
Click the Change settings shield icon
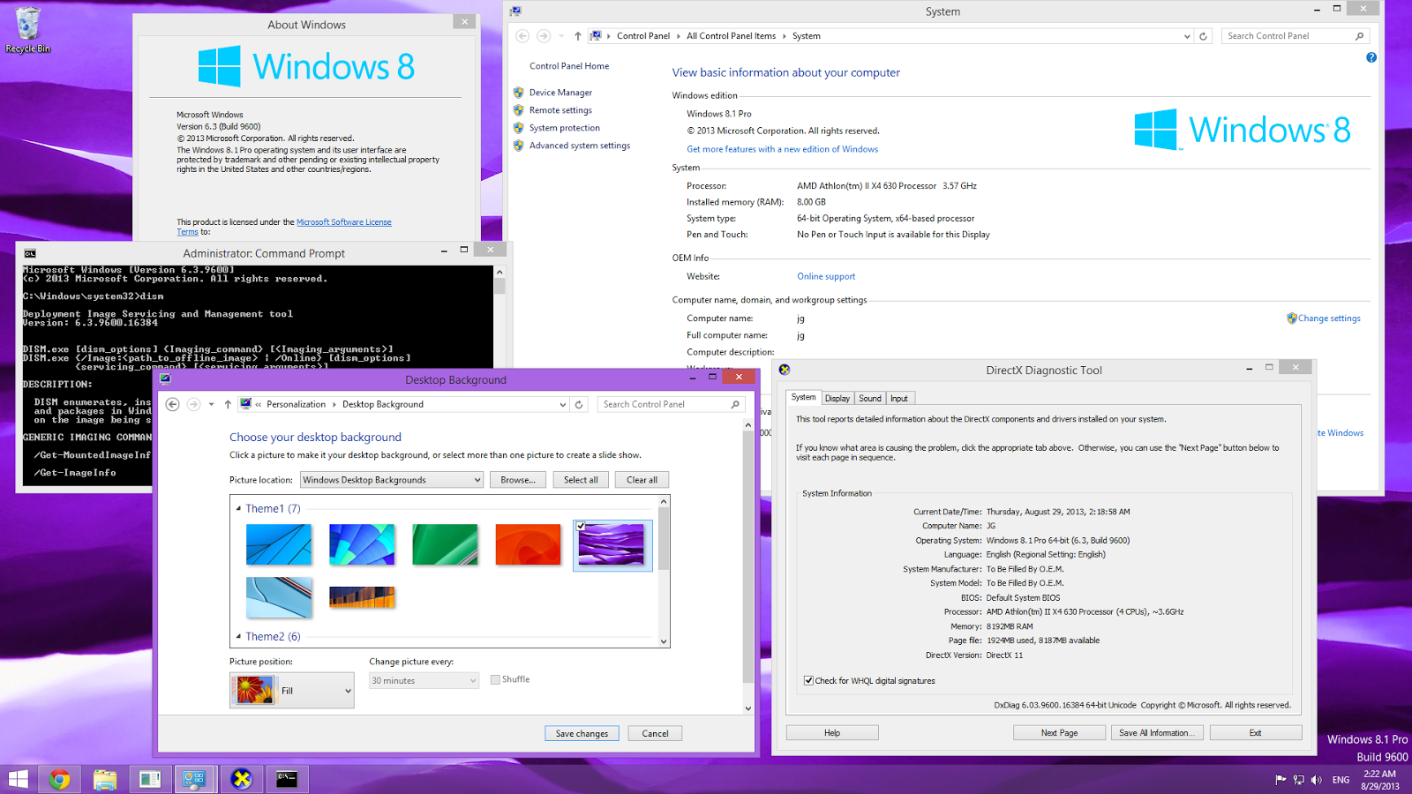(1290, 318)
